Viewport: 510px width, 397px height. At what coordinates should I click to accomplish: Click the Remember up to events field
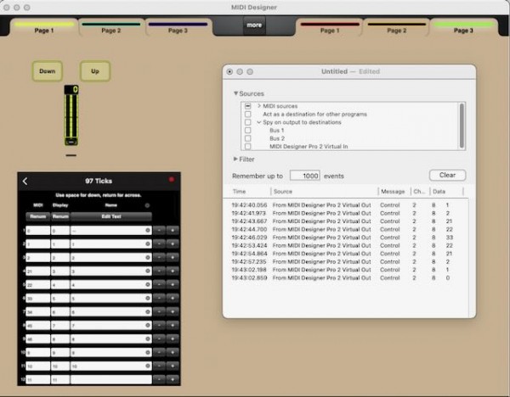pyautogui.click(x=305, y=176)
